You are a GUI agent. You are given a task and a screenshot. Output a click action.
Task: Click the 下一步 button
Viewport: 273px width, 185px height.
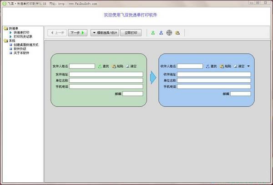pos(77,33)
